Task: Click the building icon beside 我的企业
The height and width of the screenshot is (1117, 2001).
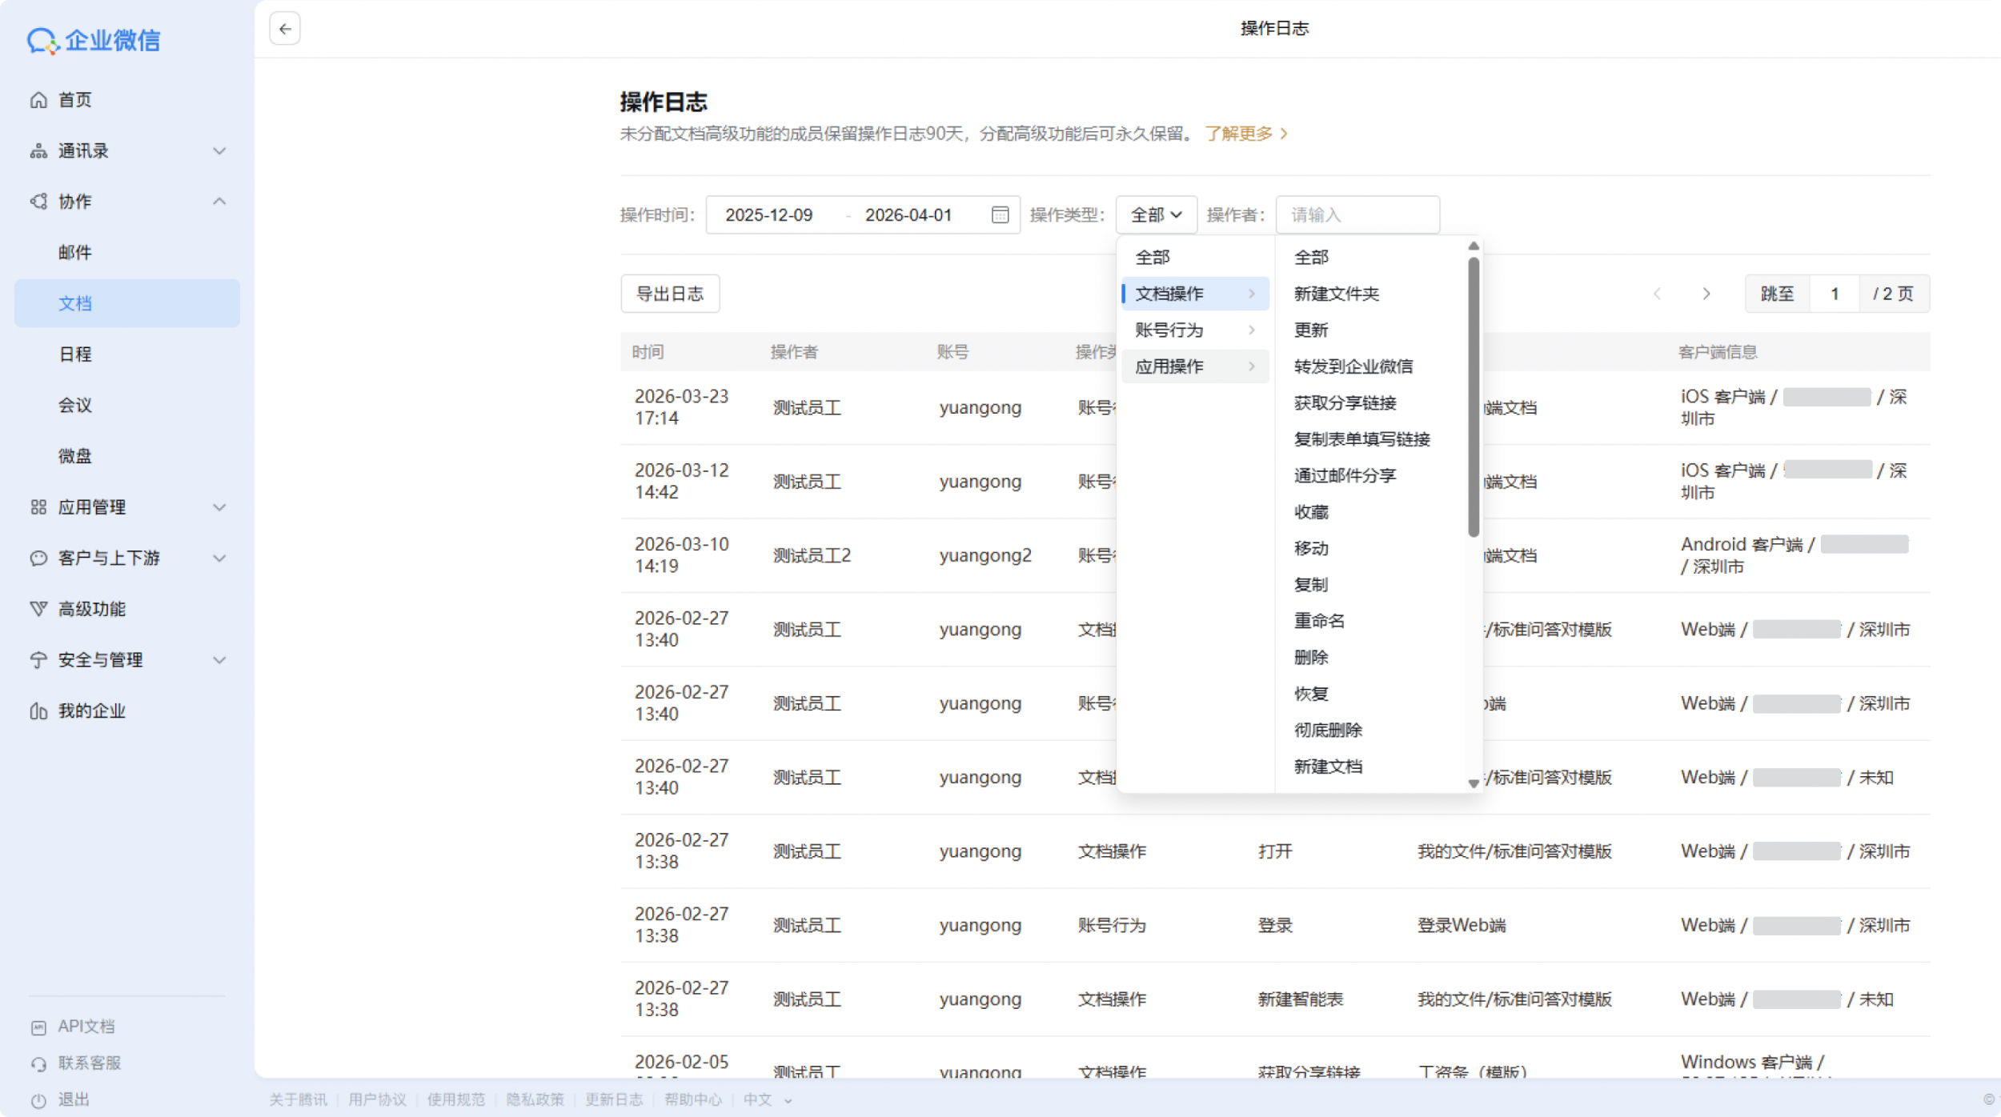Action: (38, 711)
